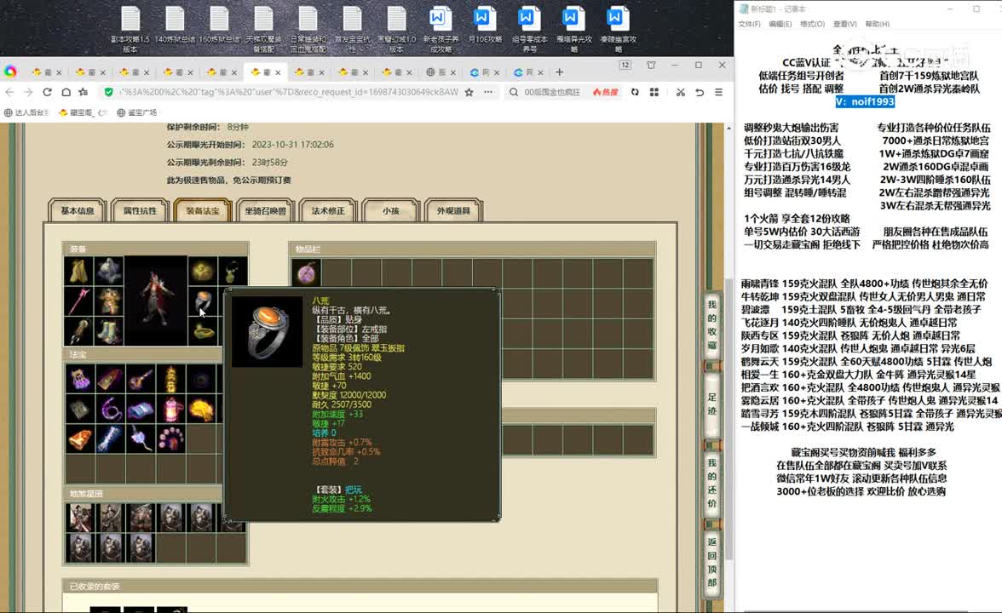Open 我的还价 side button
This screenshot has height=613, width=1002.
click(x=712, y=483)
